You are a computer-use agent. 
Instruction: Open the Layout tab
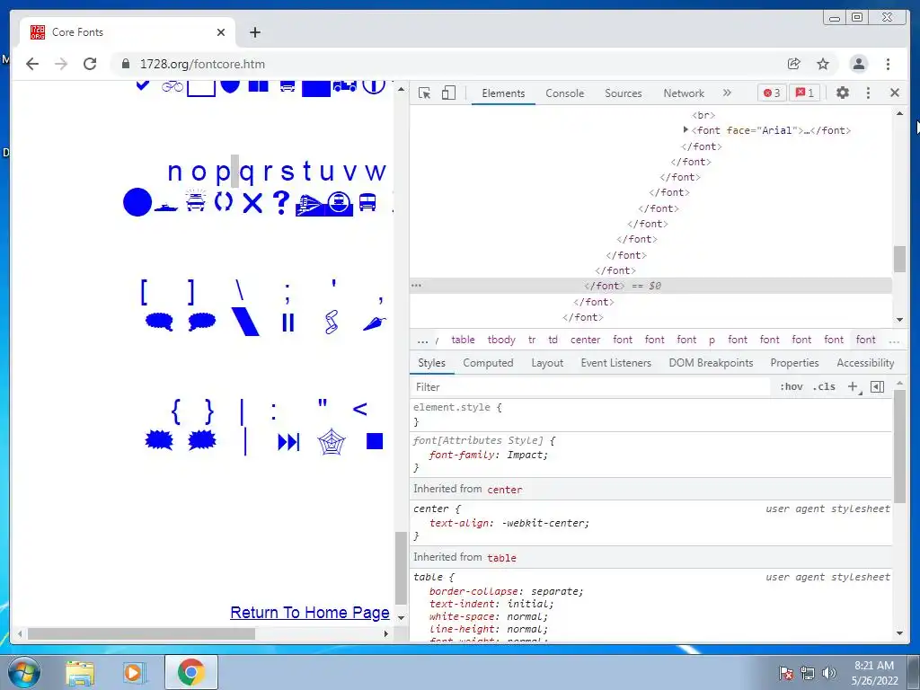tap(547, 363)
